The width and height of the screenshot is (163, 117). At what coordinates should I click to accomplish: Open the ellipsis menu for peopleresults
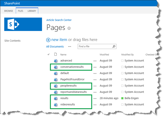pyautogui.click(x=95, y=86)
